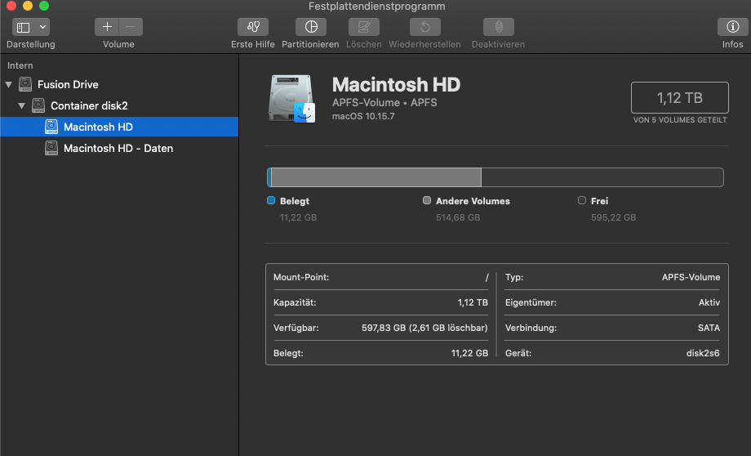Remove volume using the minus button
The image size is (751, 456).
[131, 27]
